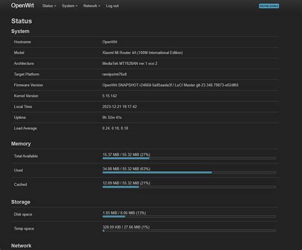Screen dimensions: 302x250
Task: Select the kernel version 5.15.142
Action: 110,96
